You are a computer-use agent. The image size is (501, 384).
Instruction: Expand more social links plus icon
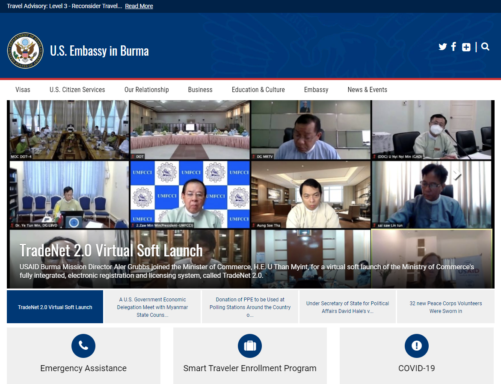466,47
